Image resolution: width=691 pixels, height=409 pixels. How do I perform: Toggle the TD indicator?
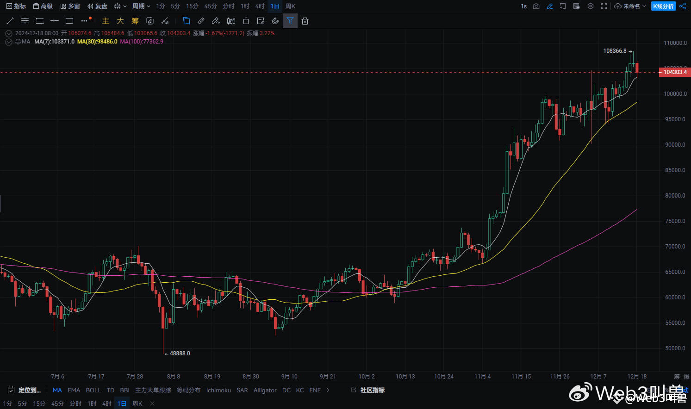point(110,390)
